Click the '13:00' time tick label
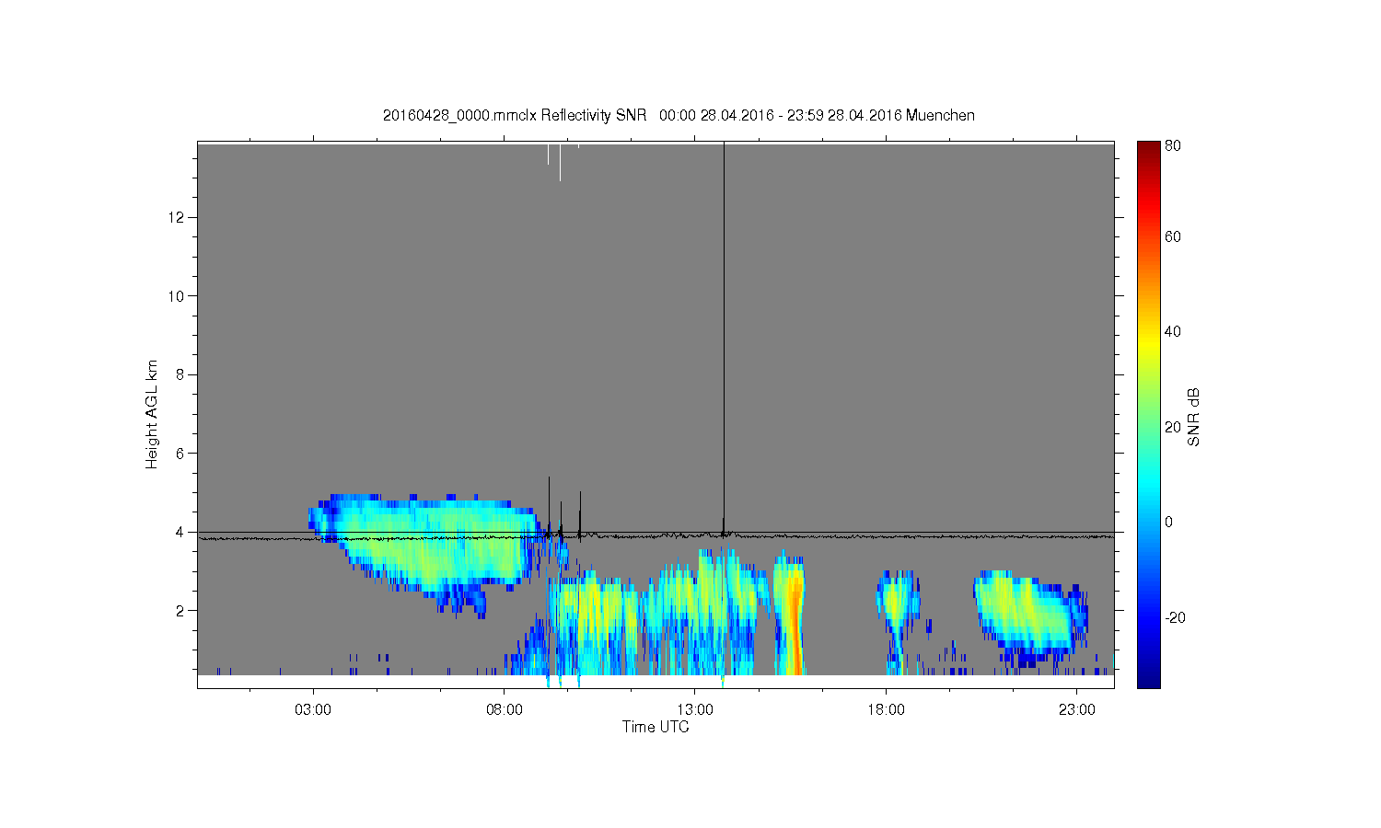 point(695,710)
